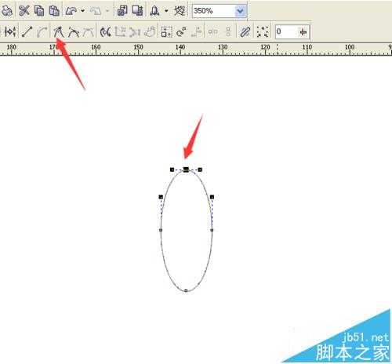This screenshot has width=392, height=364.
Task: Select the Make node a cusp button
Action: coord(59,31)
